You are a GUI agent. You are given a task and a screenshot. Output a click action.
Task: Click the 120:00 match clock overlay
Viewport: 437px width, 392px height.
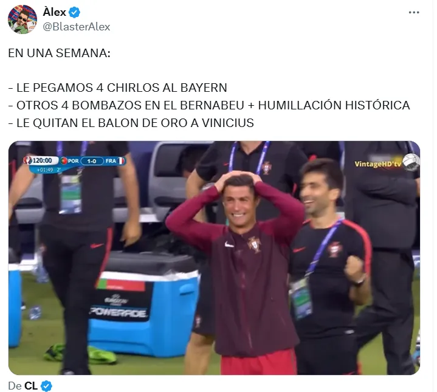42,160
